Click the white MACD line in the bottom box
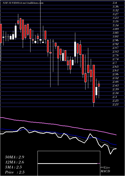 point(67,163)
